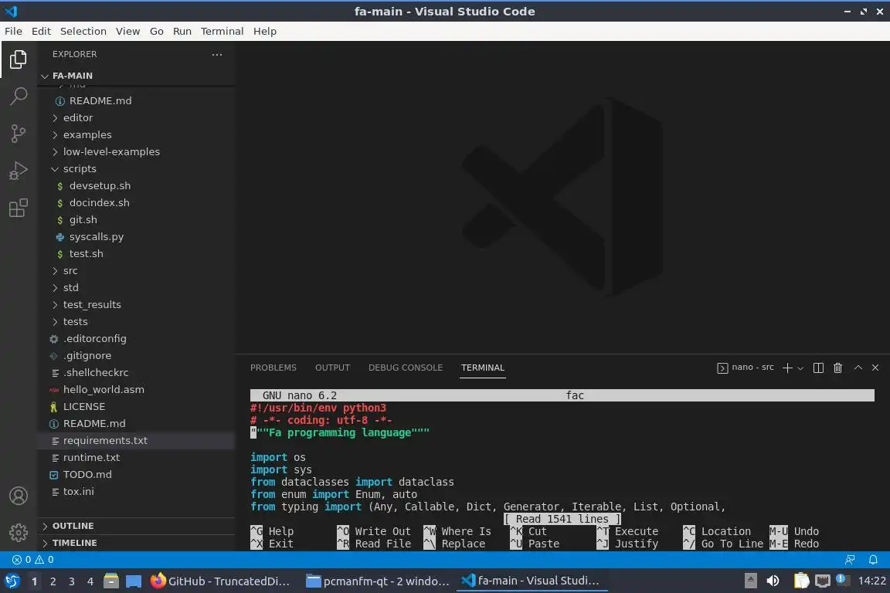Open LICENSE file

tap(136, 407)
